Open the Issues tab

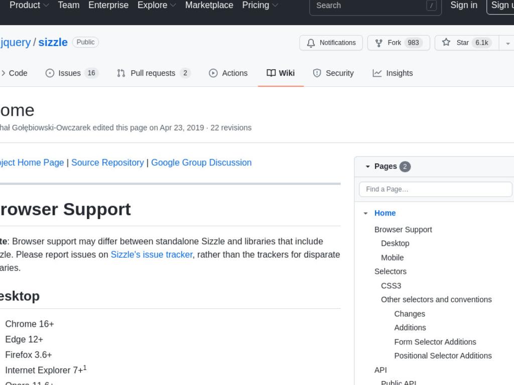[x=72, y=73]
